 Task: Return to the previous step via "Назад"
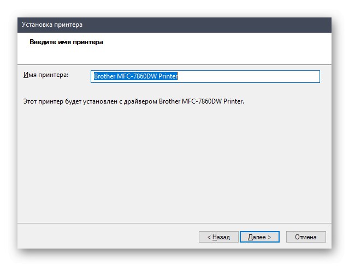point(218,237)
